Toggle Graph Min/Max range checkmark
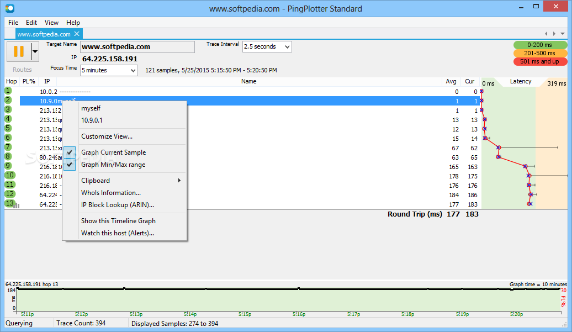Viewport: 572px width, 332px height. pos(70,165)
